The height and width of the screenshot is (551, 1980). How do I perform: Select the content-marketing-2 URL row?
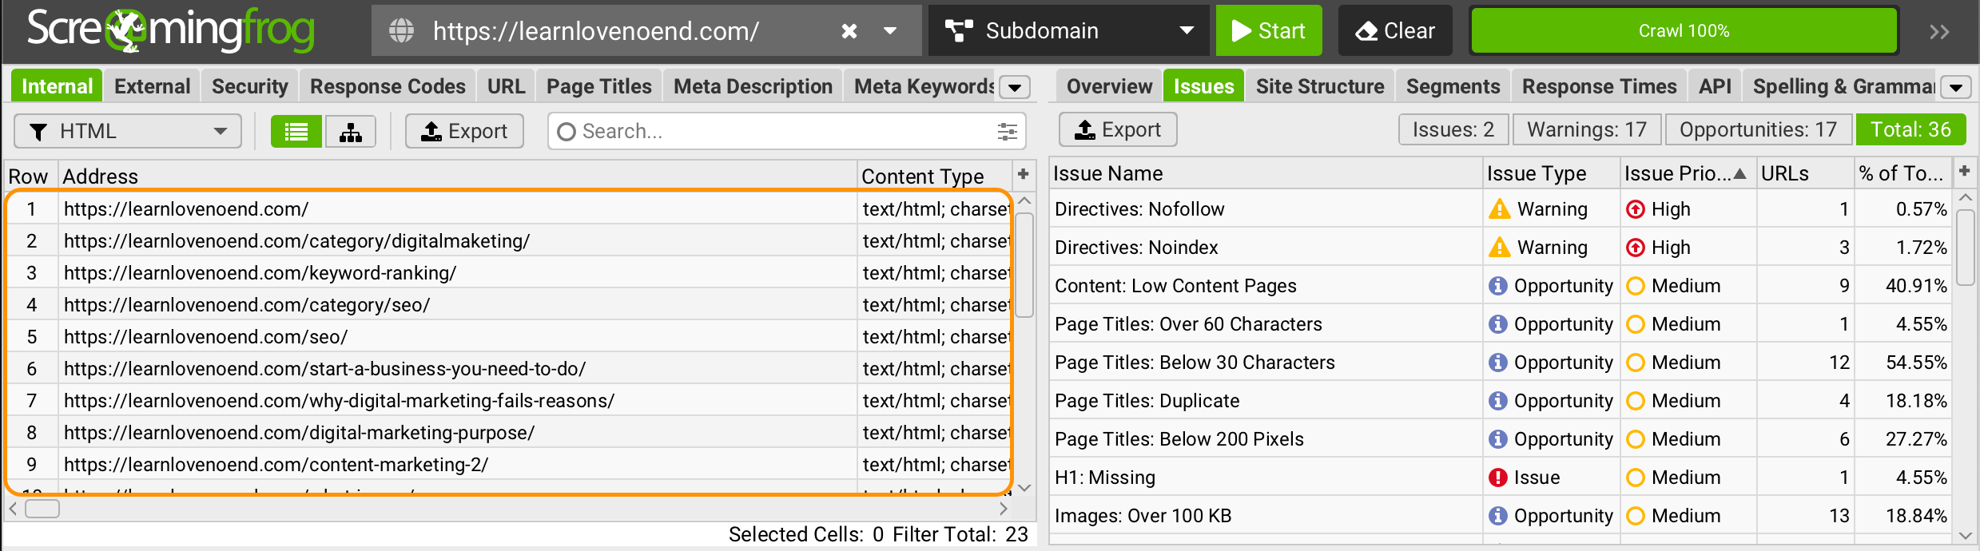[508, 464]
